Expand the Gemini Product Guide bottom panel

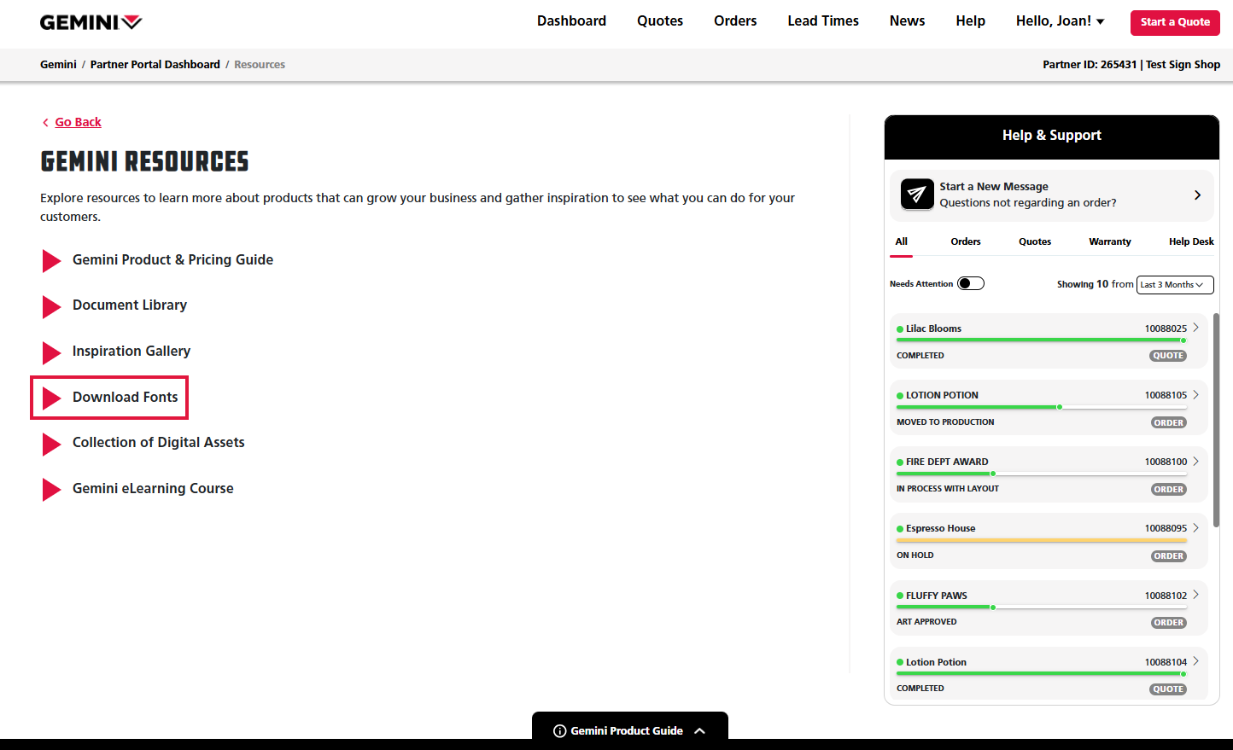tap(700, 731)
